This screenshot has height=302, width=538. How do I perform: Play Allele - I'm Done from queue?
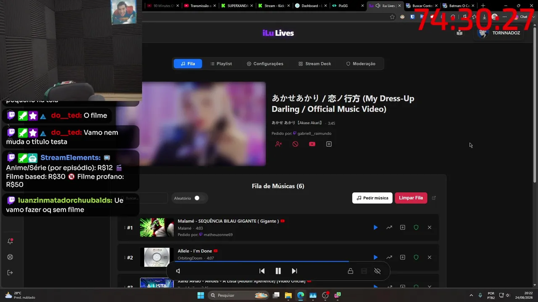coord(375,257)
